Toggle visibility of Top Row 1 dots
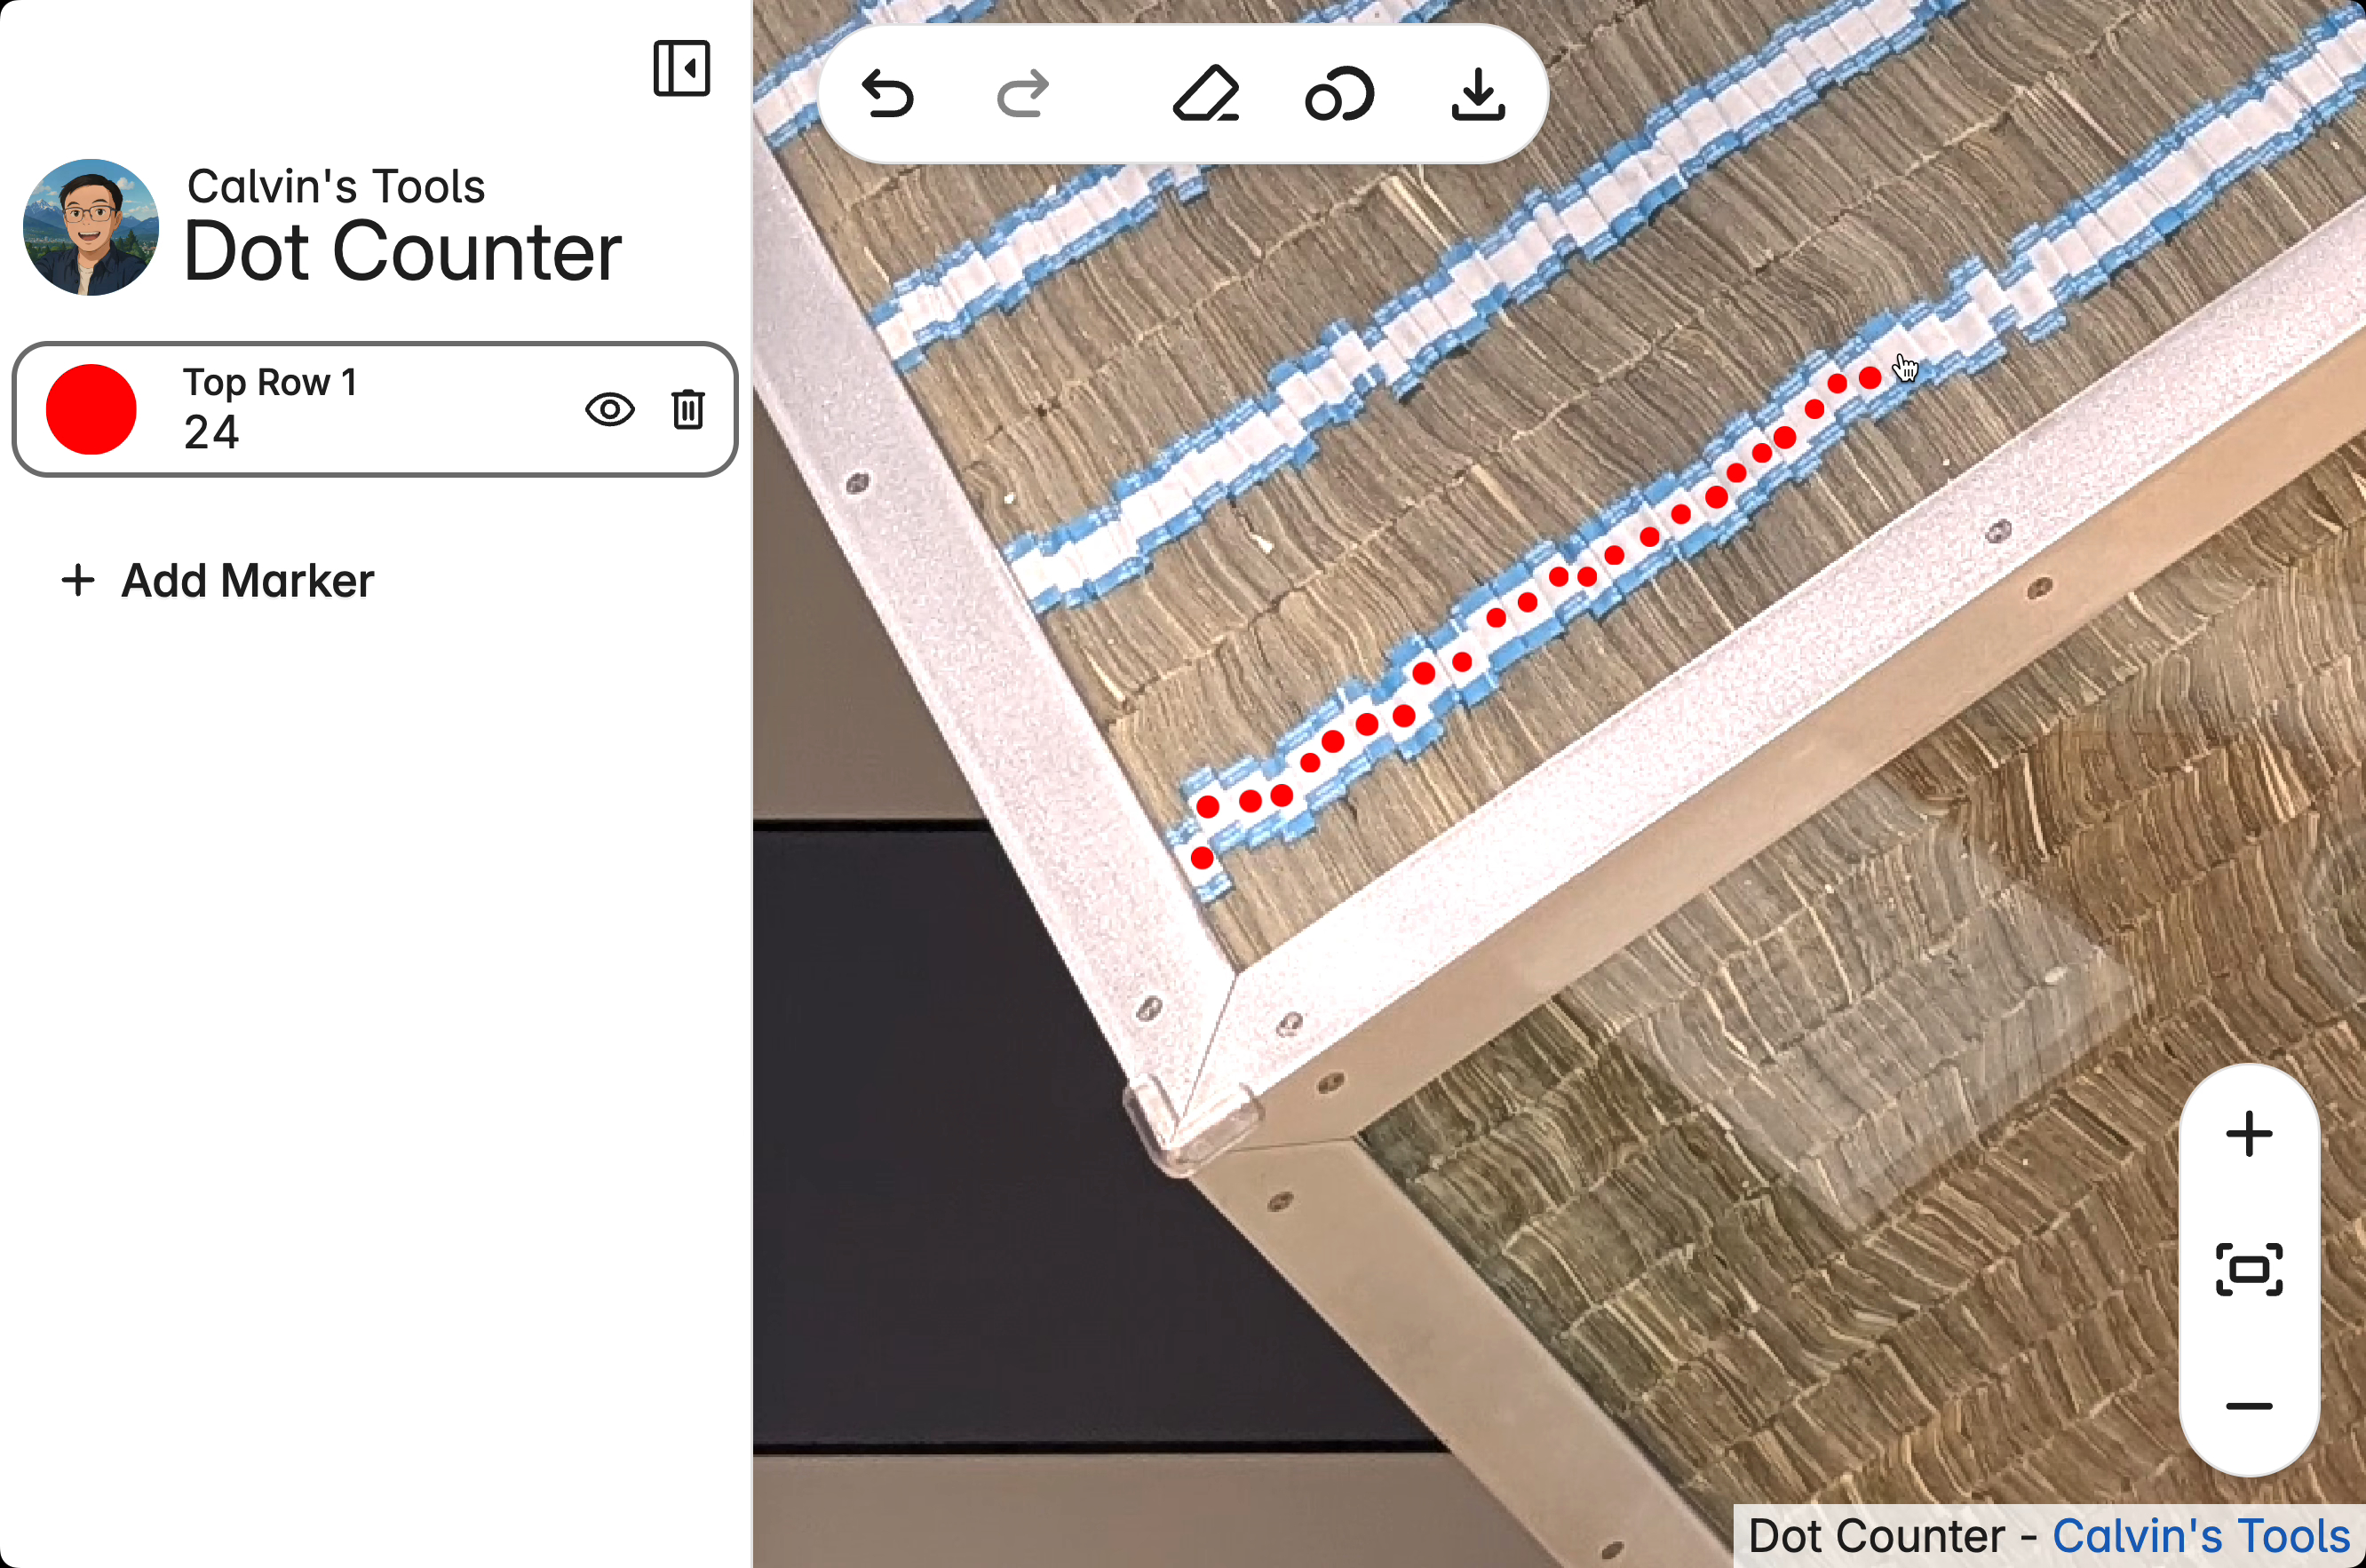Screen dimensions: 2366x1568 (610, 409)
